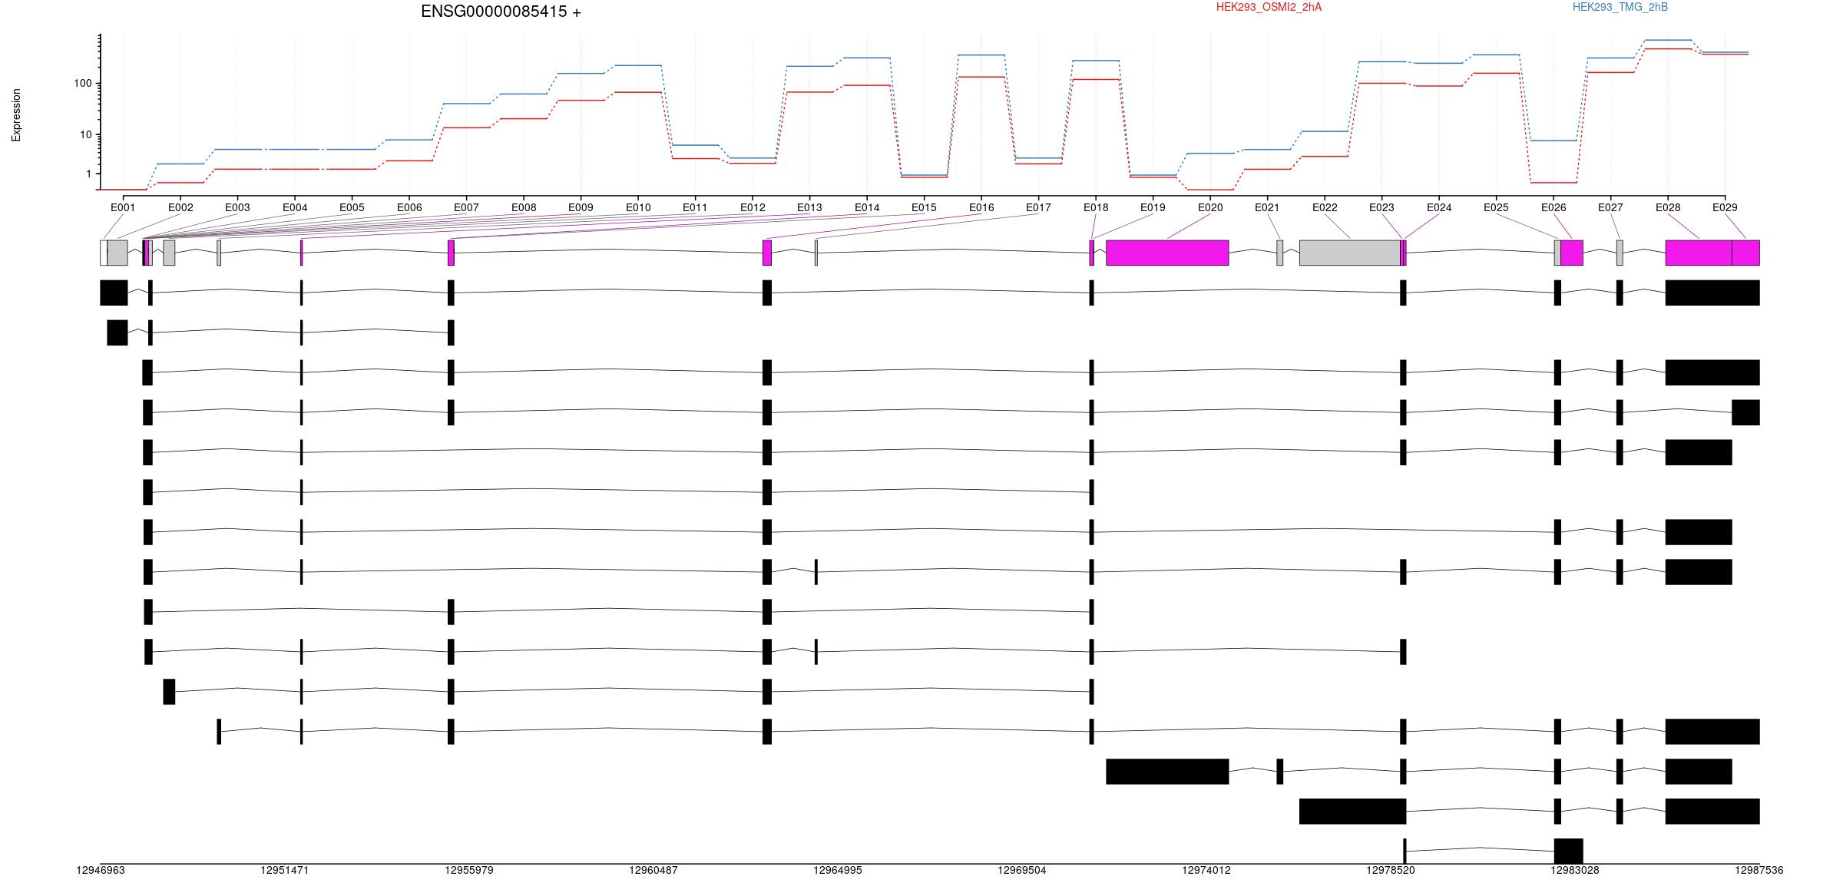Click the E013 exon label
Screen dimensions: 1843x883
[x=809, y=207]
